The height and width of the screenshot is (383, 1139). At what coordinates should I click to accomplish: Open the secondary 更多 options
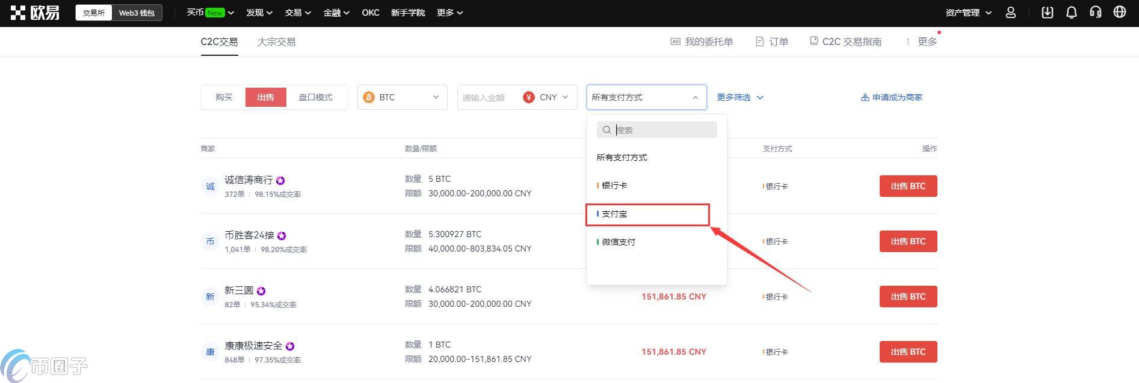[921, 41]
